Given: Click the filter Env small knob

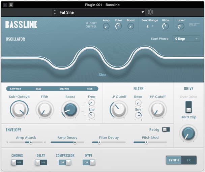Looking at the screenshot, I should [138, 115].
